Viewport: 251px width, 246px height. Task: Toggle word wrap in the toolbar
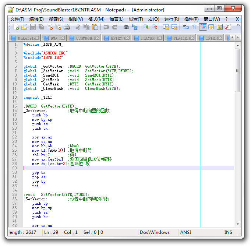[186, 27]
